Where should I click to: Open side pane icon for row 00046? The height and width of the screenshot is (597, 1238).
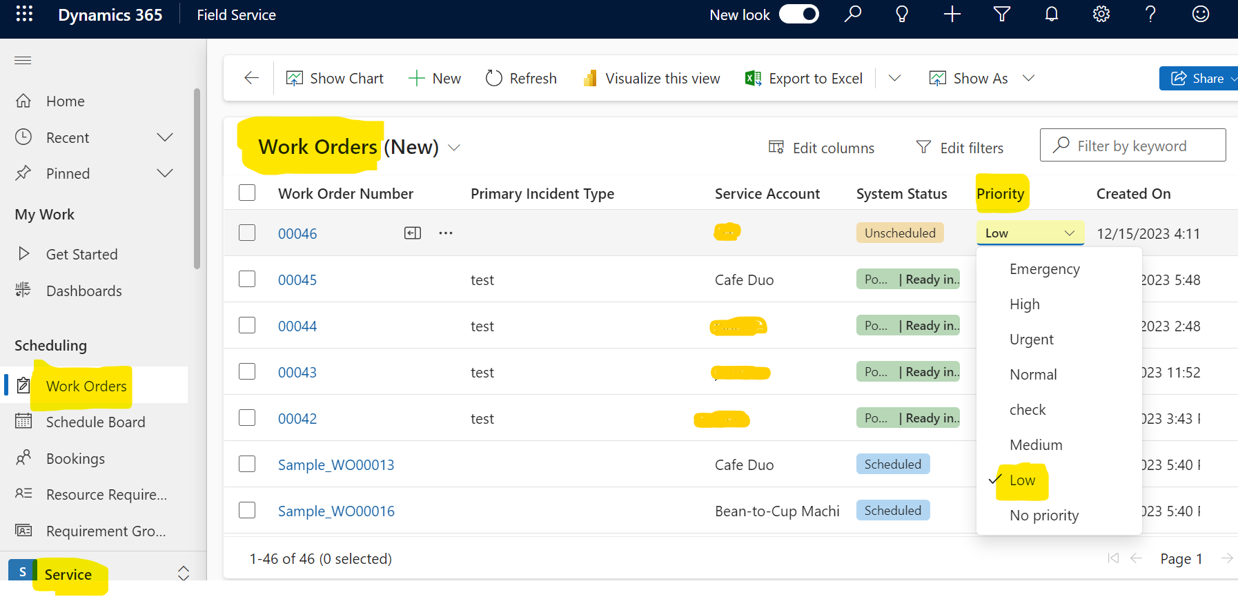(x=413, y=233)
